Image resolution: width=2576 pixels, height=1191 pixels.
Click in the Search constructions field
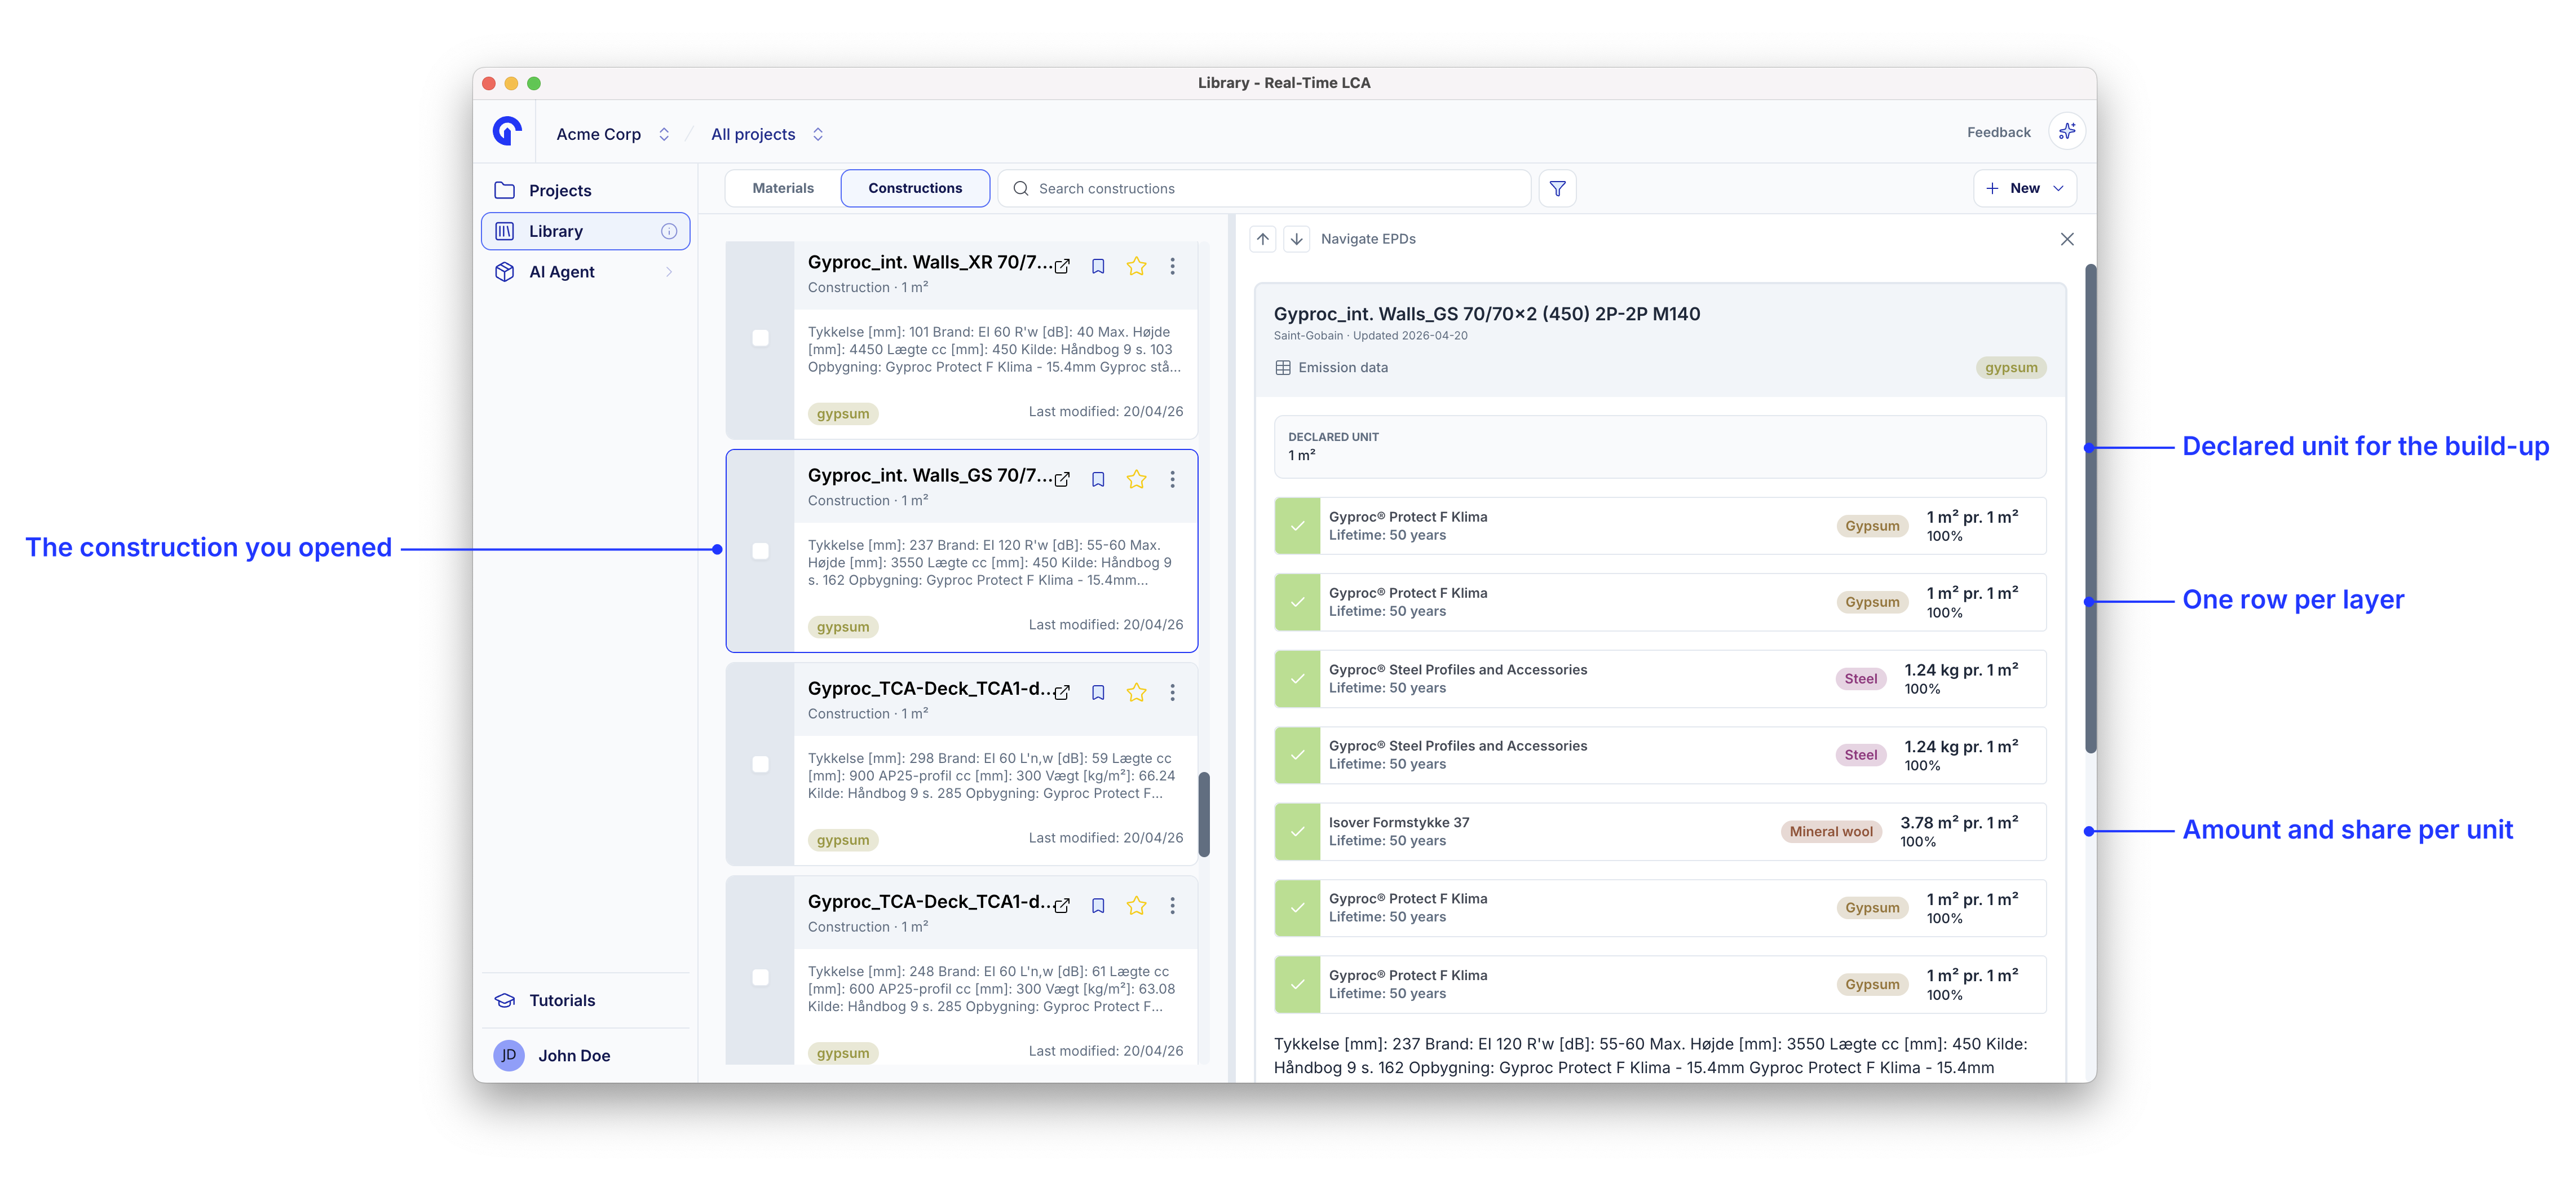pos(1264,188)
